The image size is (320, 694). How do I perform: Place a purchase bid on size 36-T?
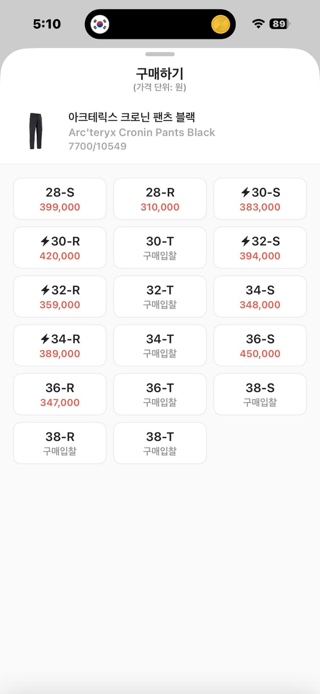160,394
